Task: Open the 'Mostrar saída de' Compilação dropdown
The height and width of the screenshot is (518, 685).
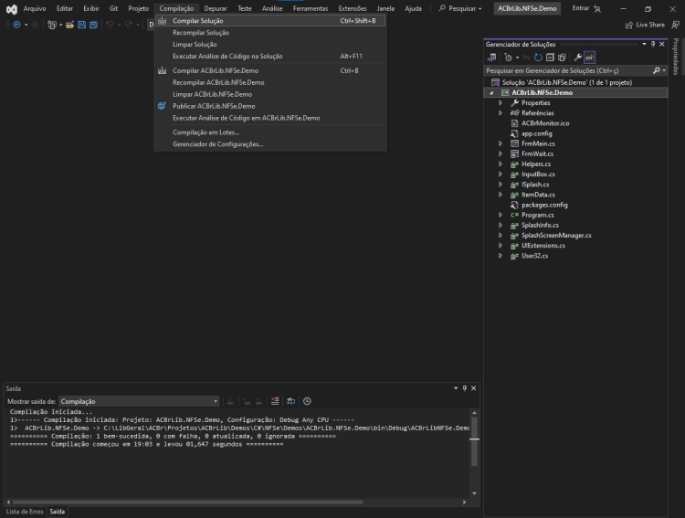Action: point(139,401)
